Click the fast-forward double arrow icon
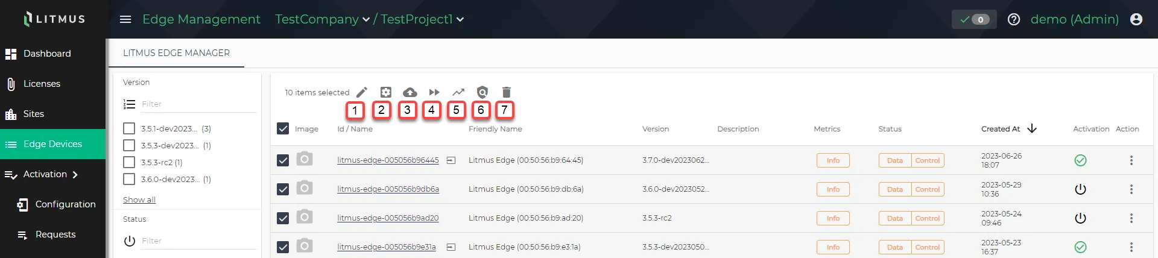Image resolution: width=1158 pixels, height=258 pixels. click(x=434, y=92)
